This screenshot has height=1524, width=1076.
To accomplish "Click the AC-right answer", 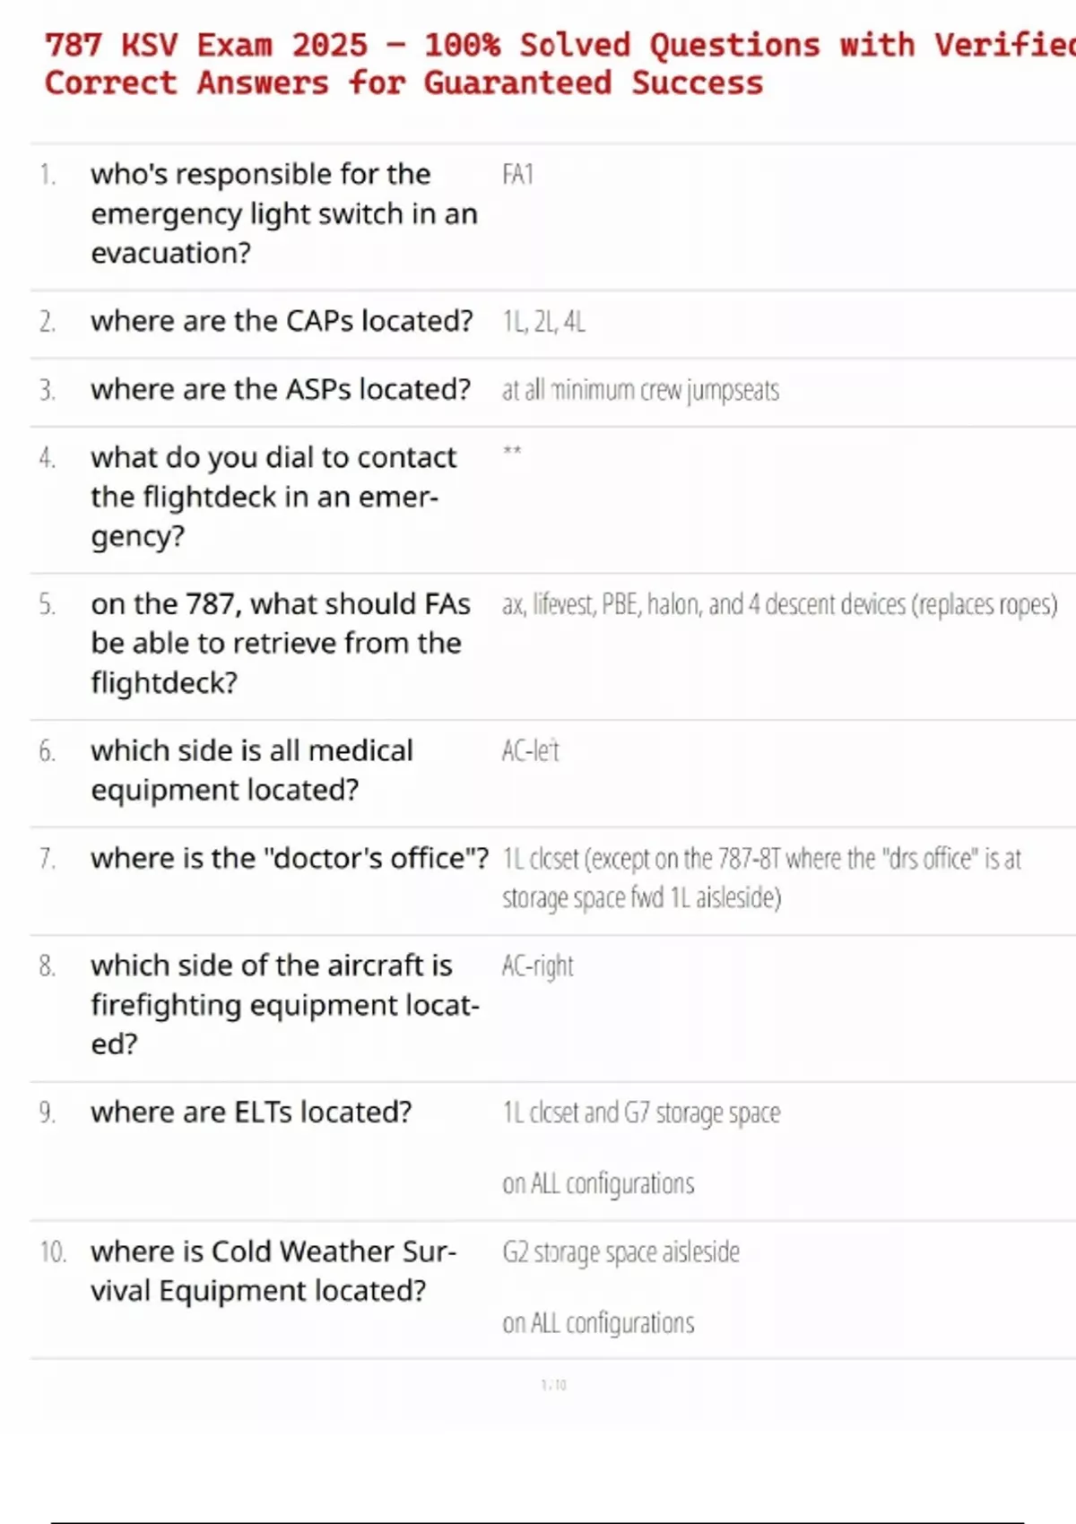I will tap(537, 965).
